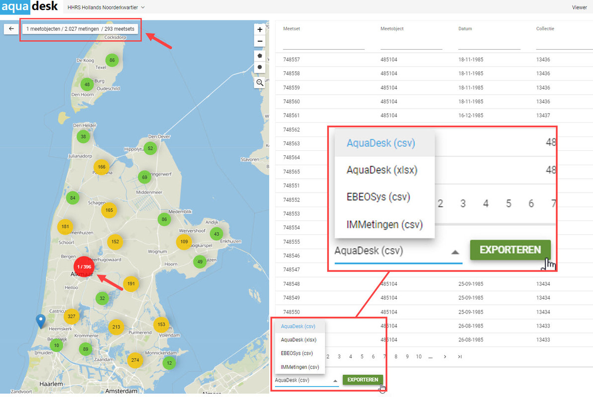Click the green 84 cluster on the map

point(73,198)
